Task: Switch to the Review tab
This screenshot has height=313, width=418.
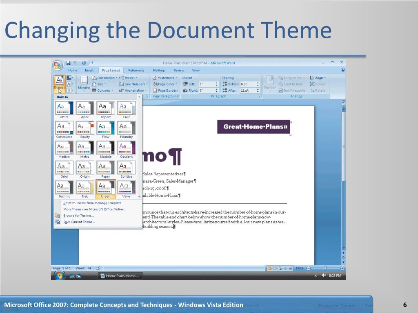Action: tap(179, 70)
